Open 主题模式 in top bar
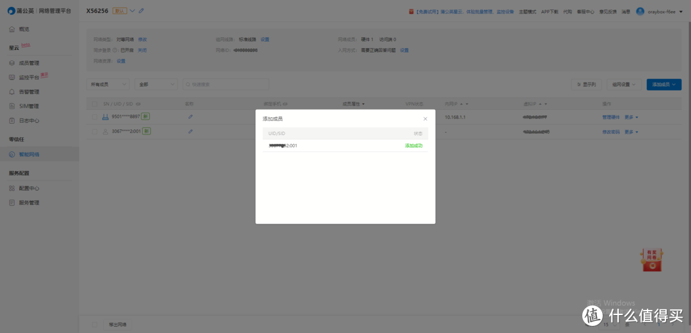Image resolution: width=691 pixels, height=333 pixels. [x=527, y=12]
